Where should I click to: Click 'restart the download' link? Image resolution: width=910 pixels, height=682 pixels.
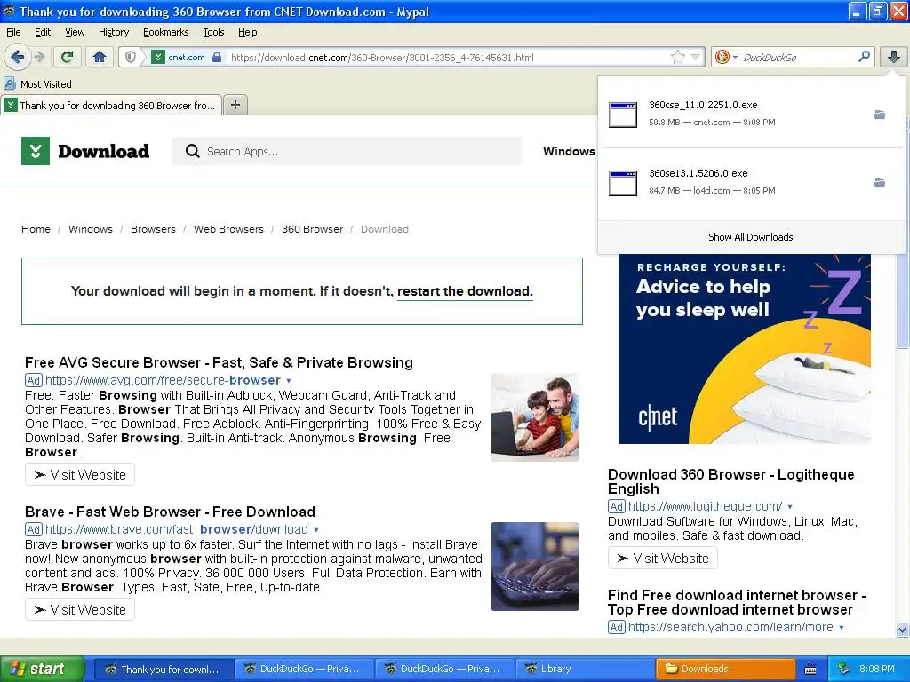coord(465,291)
